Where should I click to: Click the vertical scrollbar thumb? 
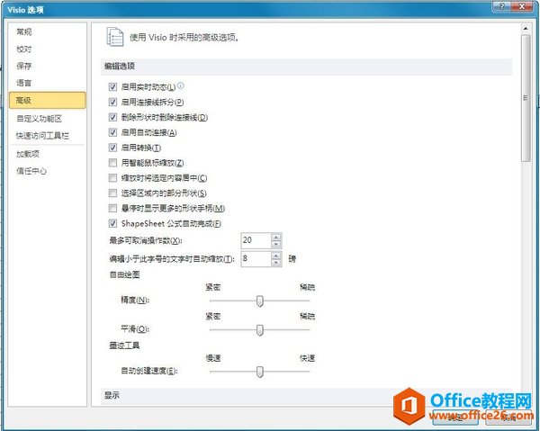(526, 98)
